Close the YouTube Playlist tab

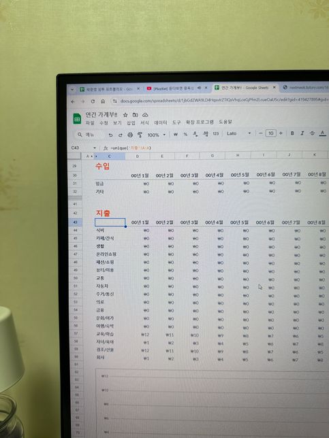[206, 88]
